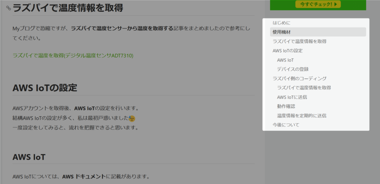Open the ラズパイで温度を取得(デジタル温度センサADT7310) link
Viewport: 380px width, 184px height.
[73, 55]
